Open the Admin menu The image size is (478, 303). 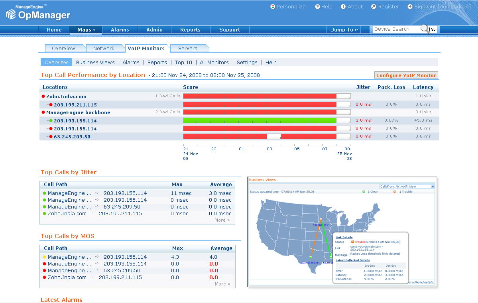point(154,30)
